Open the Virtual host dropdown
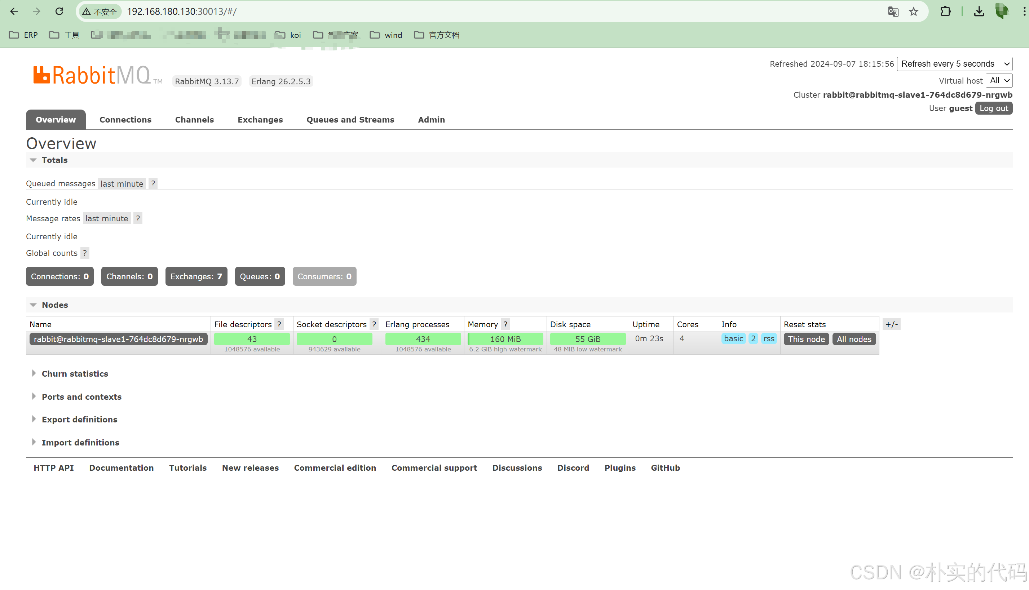1029x590 pixels. tap(999, 81)
